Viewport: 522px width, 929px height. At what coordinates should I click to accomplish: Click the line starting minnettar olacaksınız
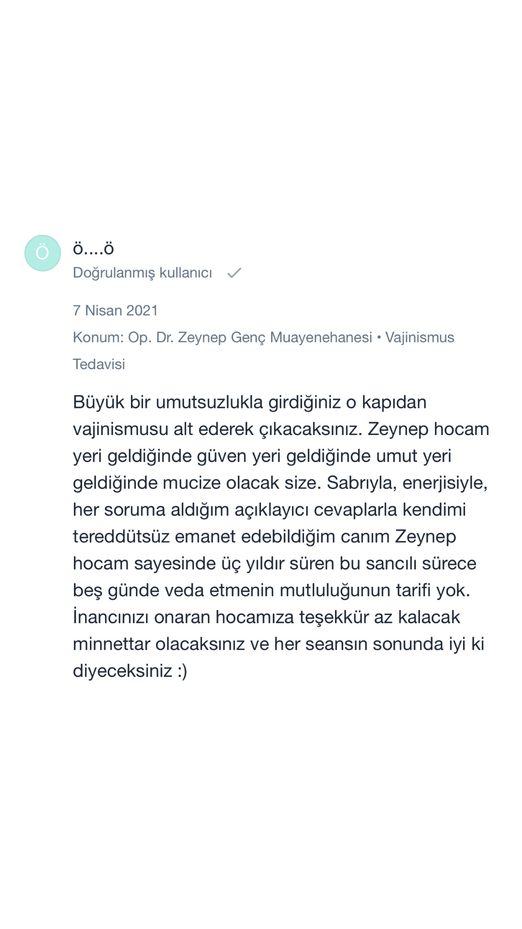click(278, 644)
